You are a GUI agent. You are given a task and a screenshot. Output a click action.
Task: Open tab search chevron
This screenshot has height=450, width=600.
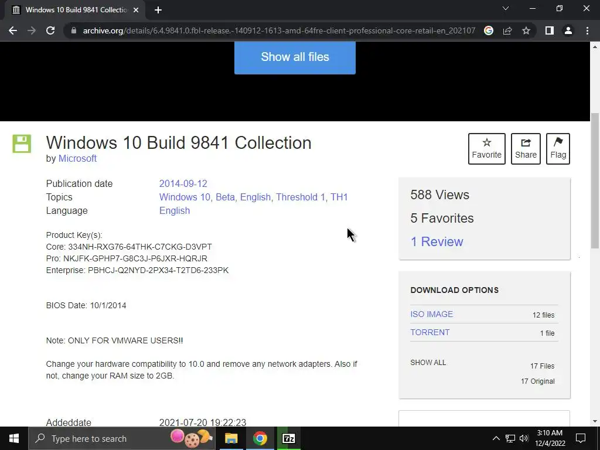506,8
